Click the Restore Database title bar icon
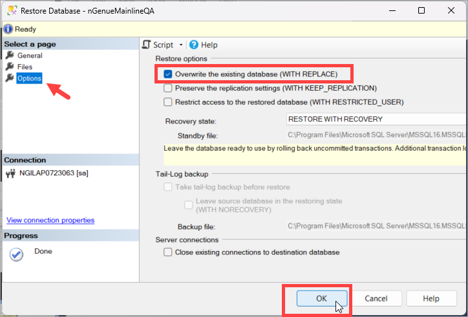This screenshot has width=468, height=317. pos(12,11)
